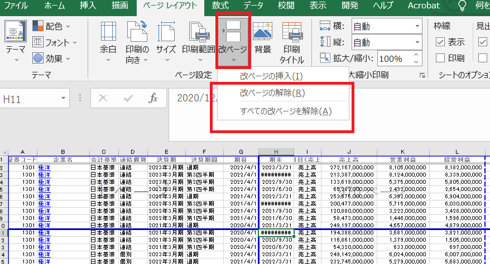Click the 余白 margins icon
The width and height of the screenshot is (490, 264).
coord(108,32)
